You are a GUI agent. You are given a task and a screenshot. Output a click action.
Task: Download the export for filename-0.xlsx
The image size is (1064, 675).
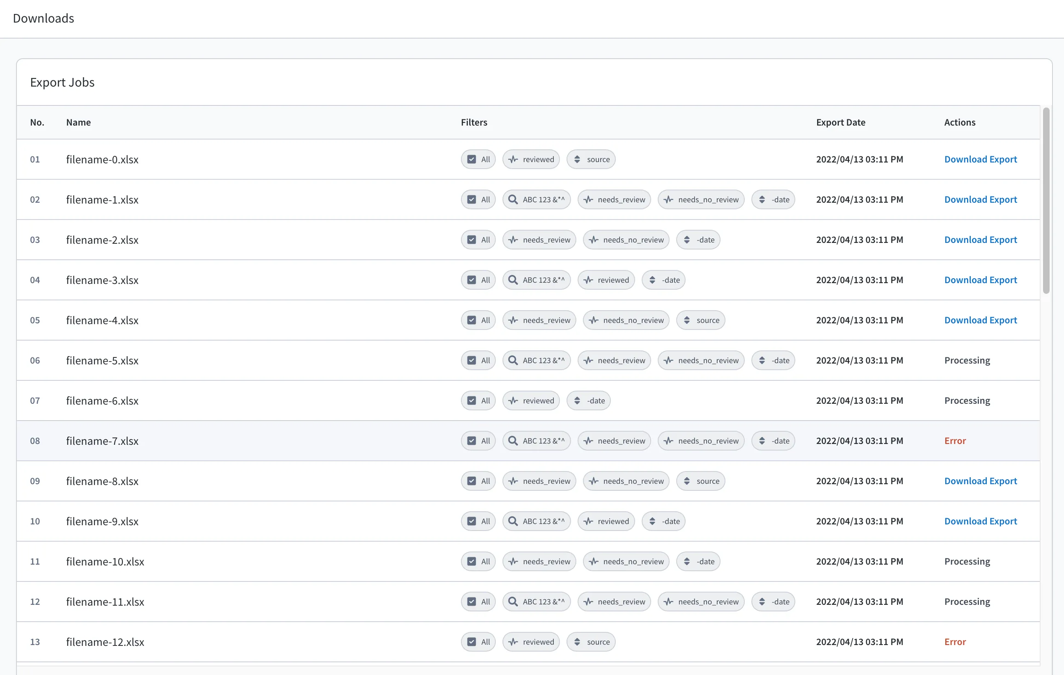click(980, 159)
